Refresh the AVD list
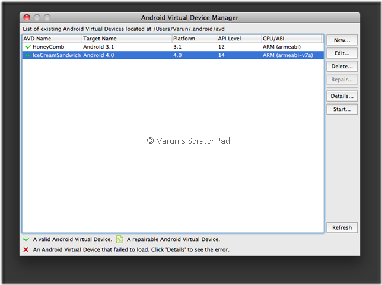The width and height of the screenshot is (382, 285). coord(342,227)
